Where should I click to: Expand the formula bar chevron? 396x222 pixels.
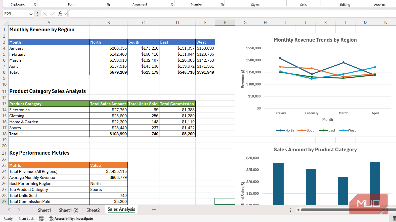coord(65,14)
